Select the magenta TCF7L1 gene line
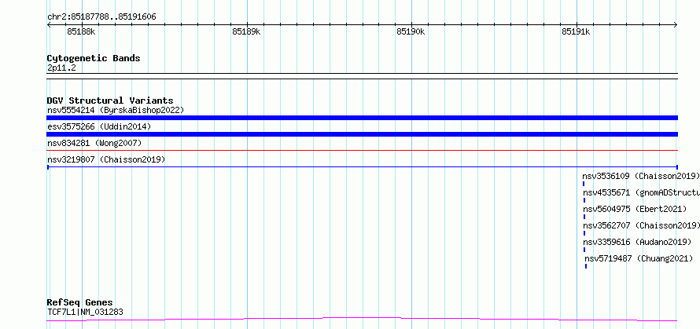 click(x=362, y=320)
